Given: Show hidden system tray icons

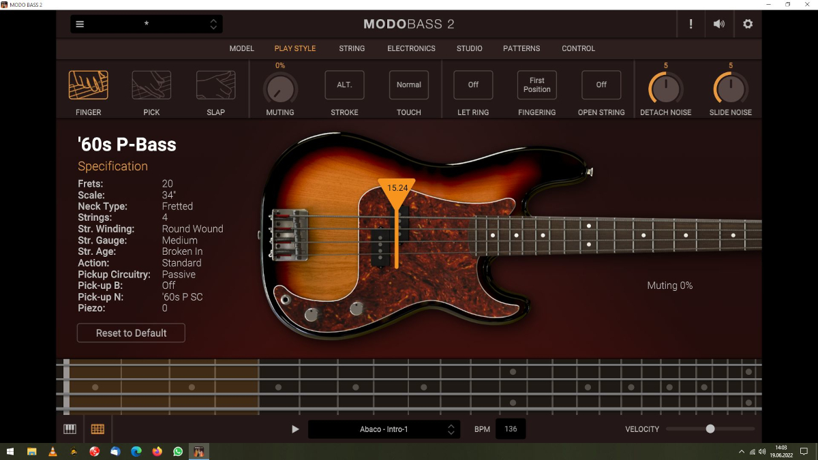Looking at the screenshot, I should pyautogui.click(x=742, y=452).
